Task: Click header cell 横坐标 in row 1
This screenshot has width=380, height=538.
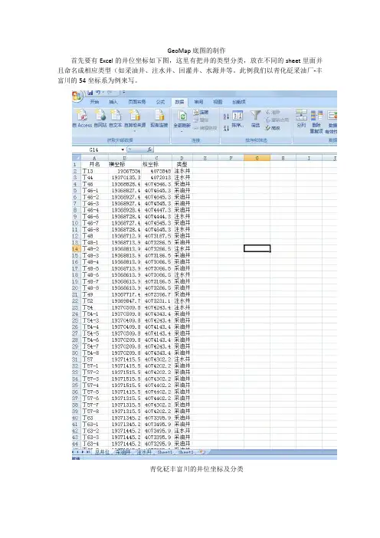Action: point(124,164)
